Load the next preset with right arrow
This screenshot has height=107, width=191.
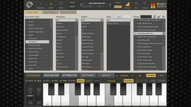tap(110, 5)
